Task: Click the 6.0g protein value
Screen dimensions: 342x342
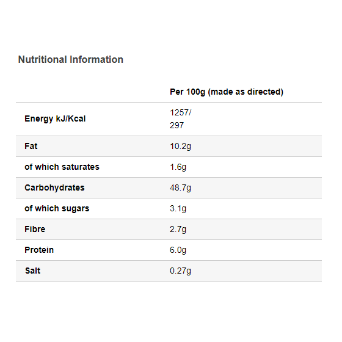Action: tap(178, 250)
